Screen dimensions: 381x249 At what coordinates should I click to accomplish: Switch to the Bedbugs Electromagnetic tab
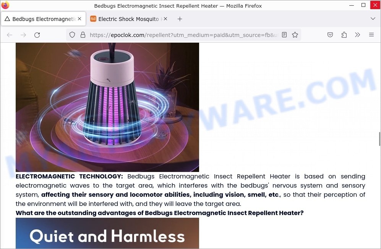44,19
